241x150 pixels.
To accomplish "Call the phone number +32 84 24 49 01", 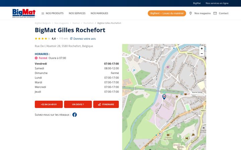I will point(49,104).
